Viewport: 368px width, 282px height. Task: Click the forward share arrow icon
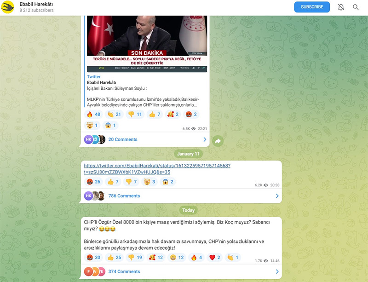coord(218,141)
